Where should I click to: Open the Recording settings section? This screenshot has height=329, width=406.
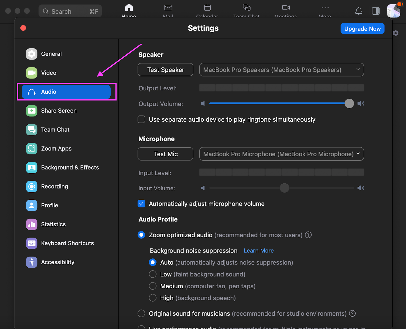tap(54, 186)
